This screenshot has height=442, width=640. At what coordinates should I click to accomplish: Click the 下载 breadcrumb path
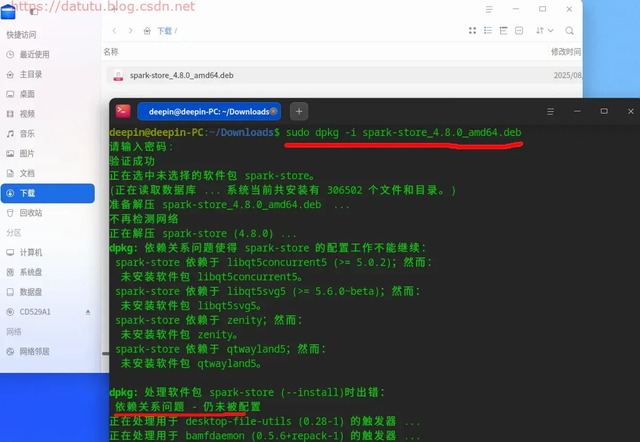(164, 31)
